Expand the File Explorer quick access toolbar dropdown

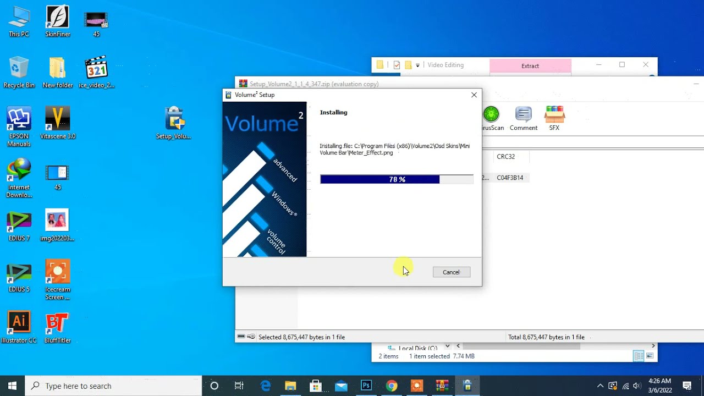[x=417, y=65]
